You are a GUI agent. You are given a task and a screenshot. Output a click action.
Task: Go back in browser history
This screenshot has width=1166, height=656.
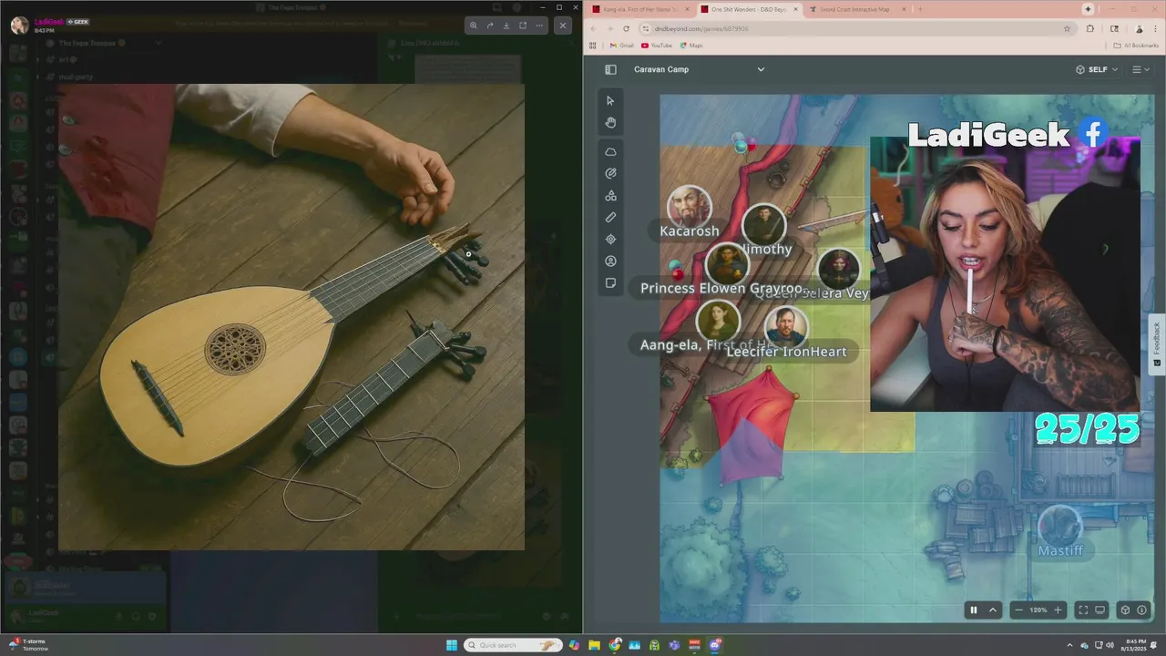click(595, 28)
